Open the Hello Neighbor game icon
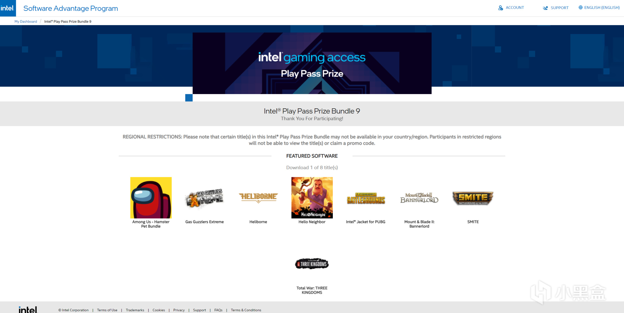 312,196
